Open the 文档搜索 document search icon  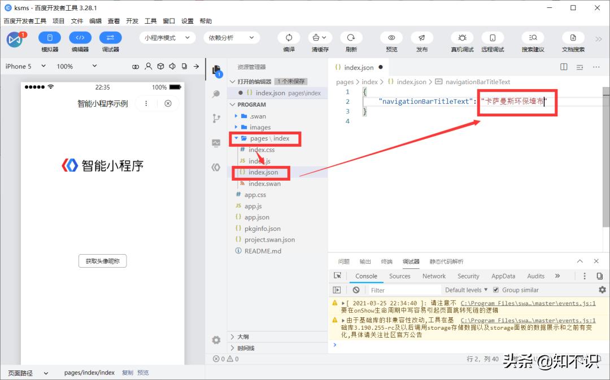click(573, 37)
